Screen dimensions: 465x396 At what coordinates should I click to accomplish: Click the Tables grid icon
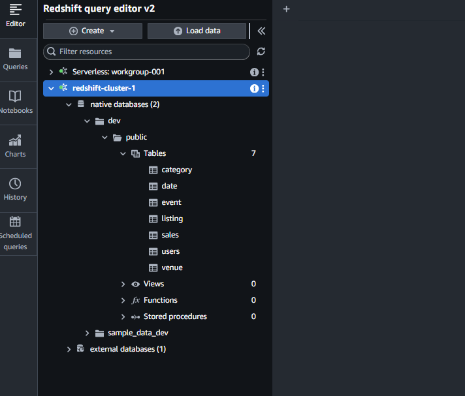point(135,154)
